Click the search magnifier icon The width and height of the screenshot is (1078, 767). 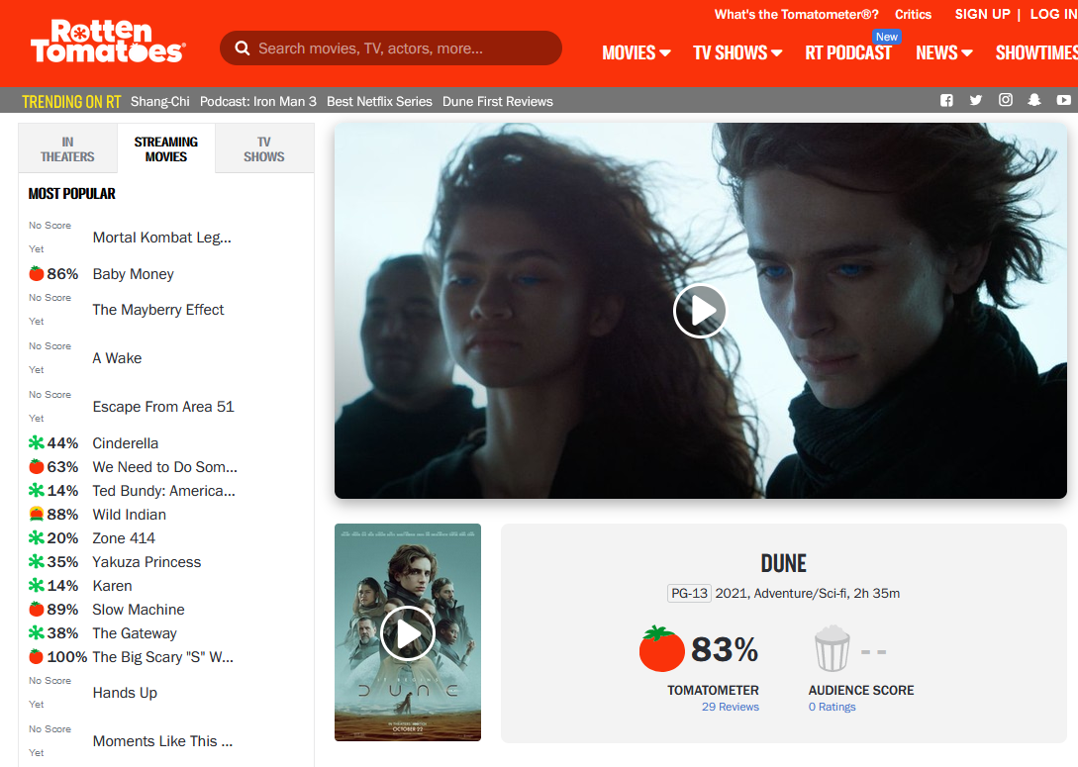(x=242, y=48)
